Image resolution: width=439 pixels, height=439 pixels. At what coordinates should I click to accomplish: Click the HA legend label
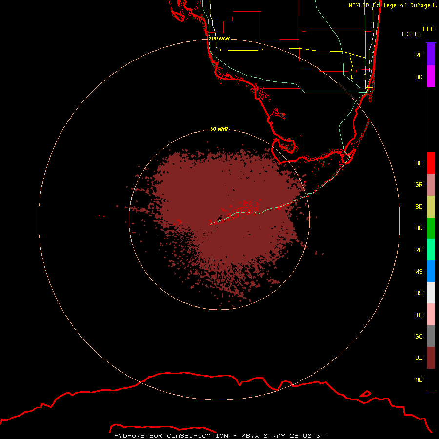tap(419, 163)
